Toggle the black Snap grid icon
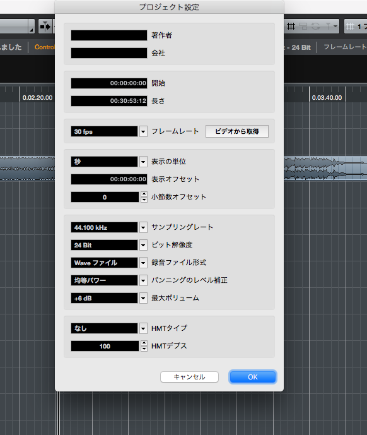 (x=291, y=27)
